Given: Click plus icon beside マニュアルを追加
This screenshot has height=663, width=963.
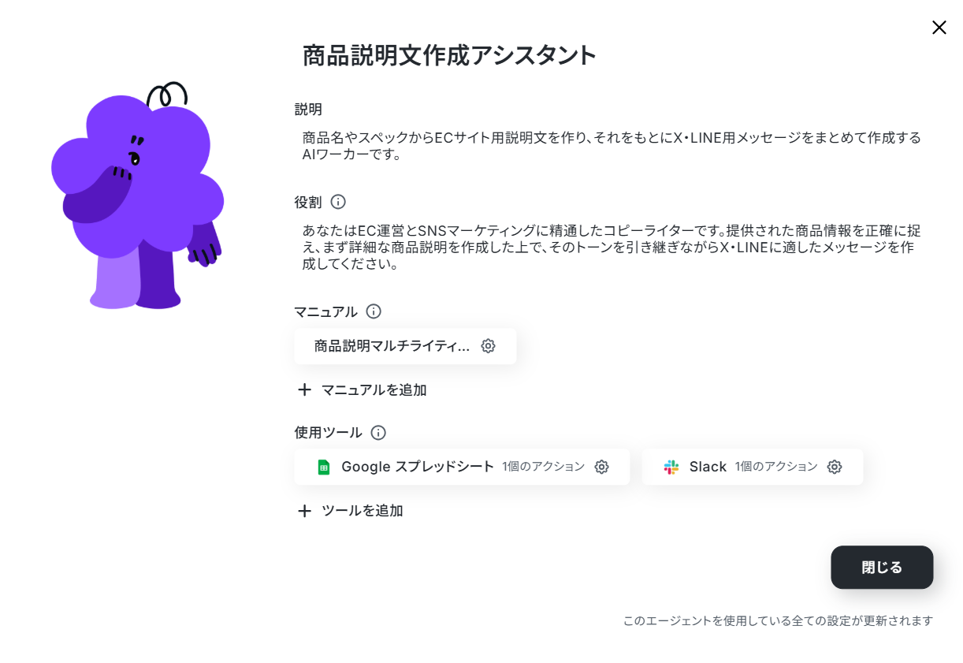Looking at the screenshot, I should (304, 389).
